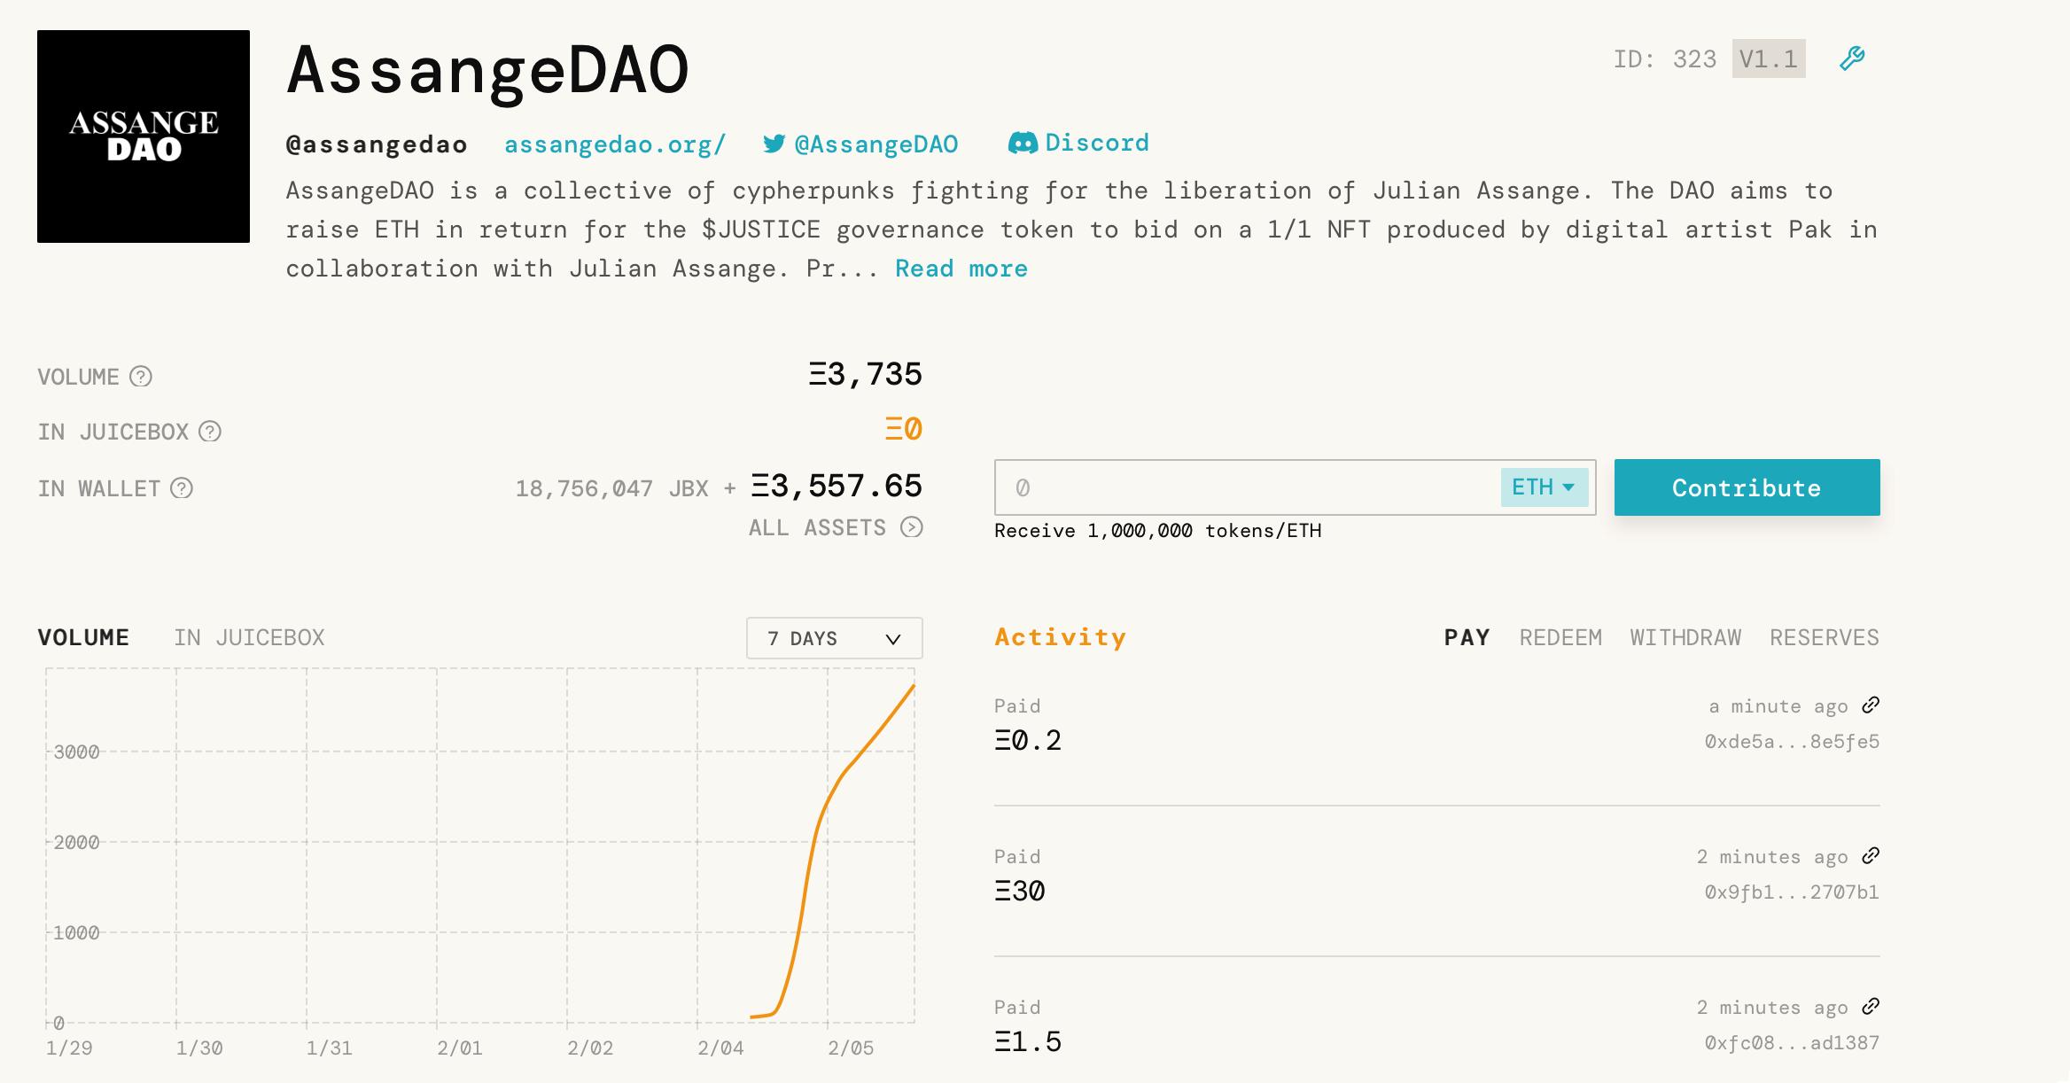Click the Twitter bird icon

click(774, 143)
